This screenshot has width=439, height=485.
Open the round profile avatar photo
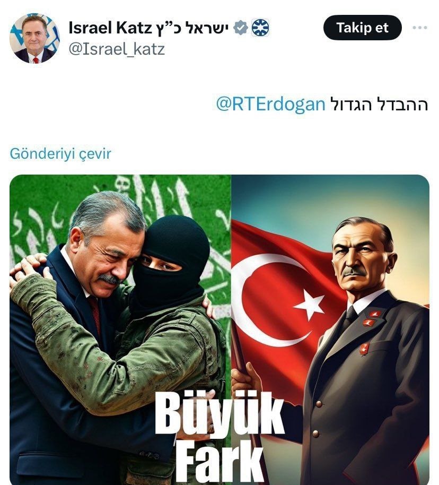coord(34,38)
